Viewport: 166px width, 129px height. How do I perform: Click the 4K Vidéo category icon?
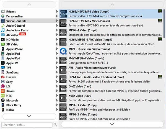pyautogui.click(x=3, y=35)
